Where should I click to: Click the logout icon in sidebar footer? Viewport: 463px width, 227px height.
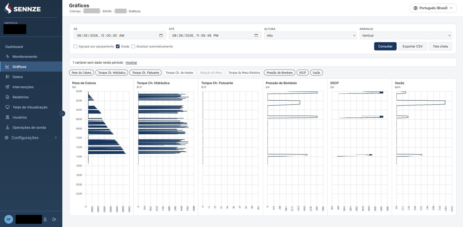coord(54,219)
